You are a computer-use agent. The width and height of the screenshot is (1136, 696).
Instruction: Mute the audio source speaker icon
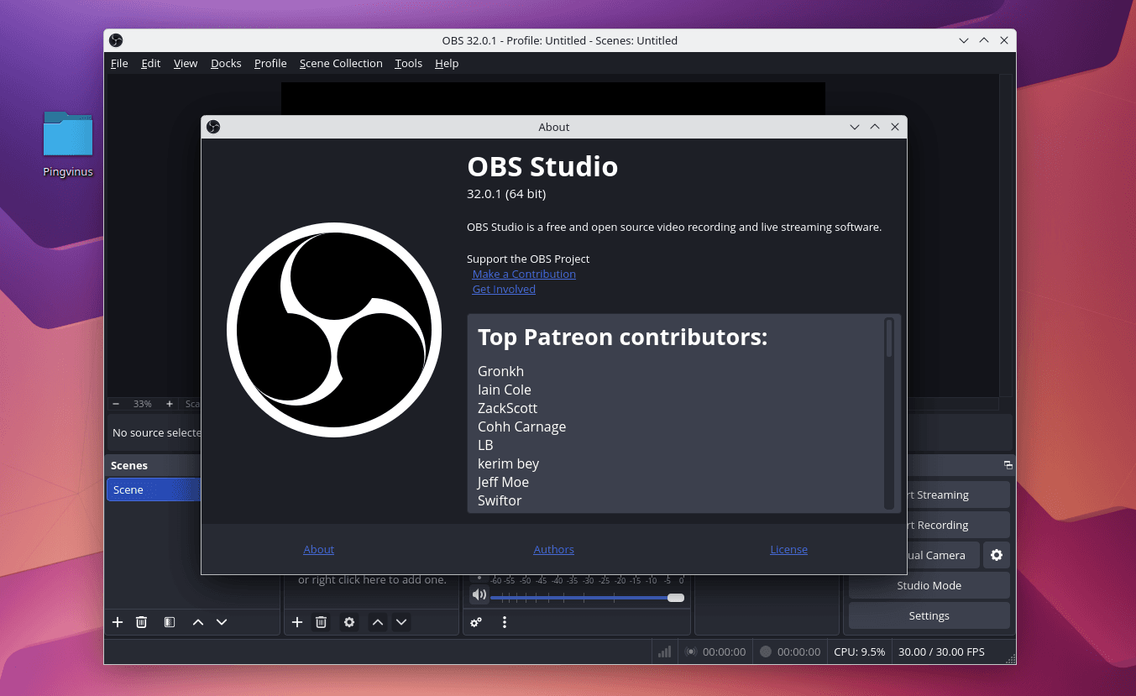479,594
